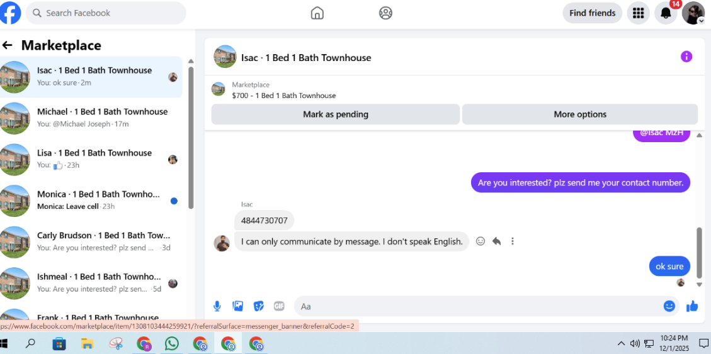This screenshot has height=354, width=711.
Task: Click the voice clip microphone icon
Action: (x=217, y=306)
